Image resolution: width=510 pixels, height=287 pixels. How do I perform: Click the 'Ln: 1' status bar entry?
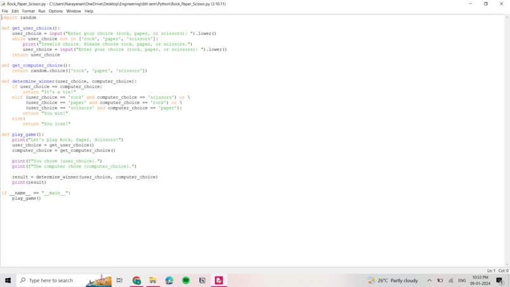pyautogui.click(x=491, y=271)
